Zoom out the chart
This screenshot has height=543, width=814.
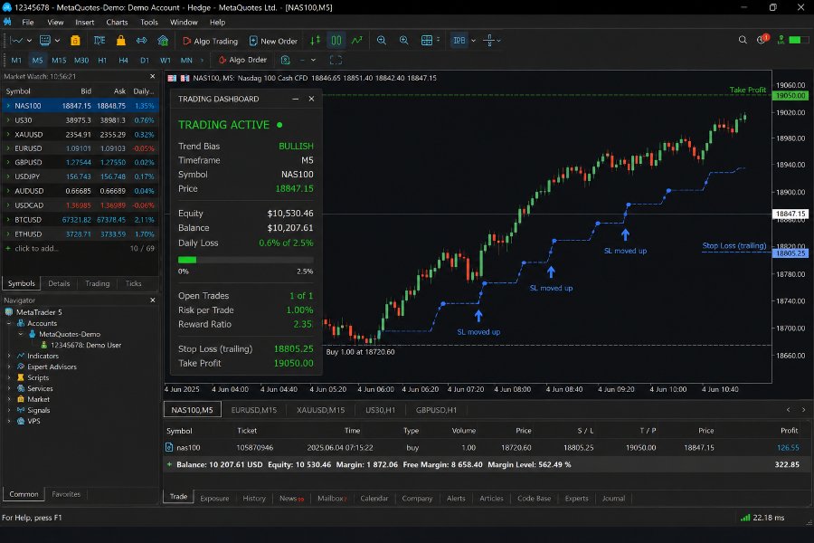point(382,41)
